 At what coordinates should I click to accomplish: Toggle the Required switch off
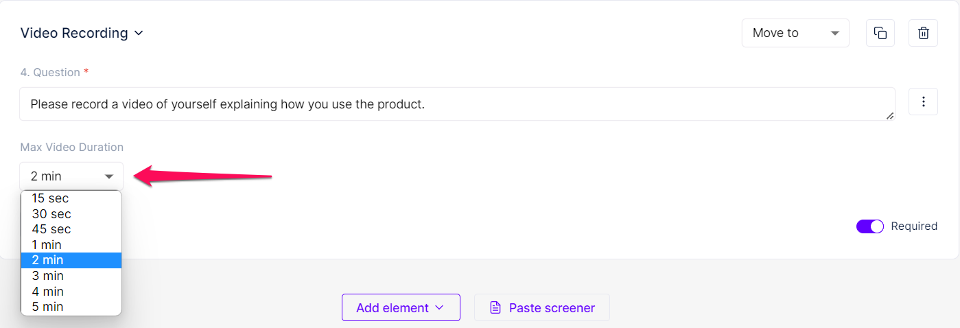coord(869,226)
